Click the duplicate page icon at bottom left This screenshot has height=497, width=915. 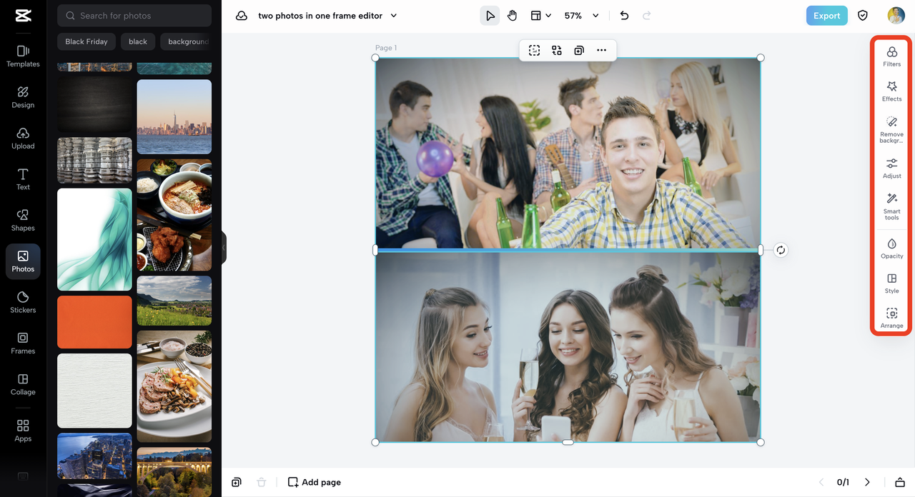pyautogui.click(x=237, y=482)
